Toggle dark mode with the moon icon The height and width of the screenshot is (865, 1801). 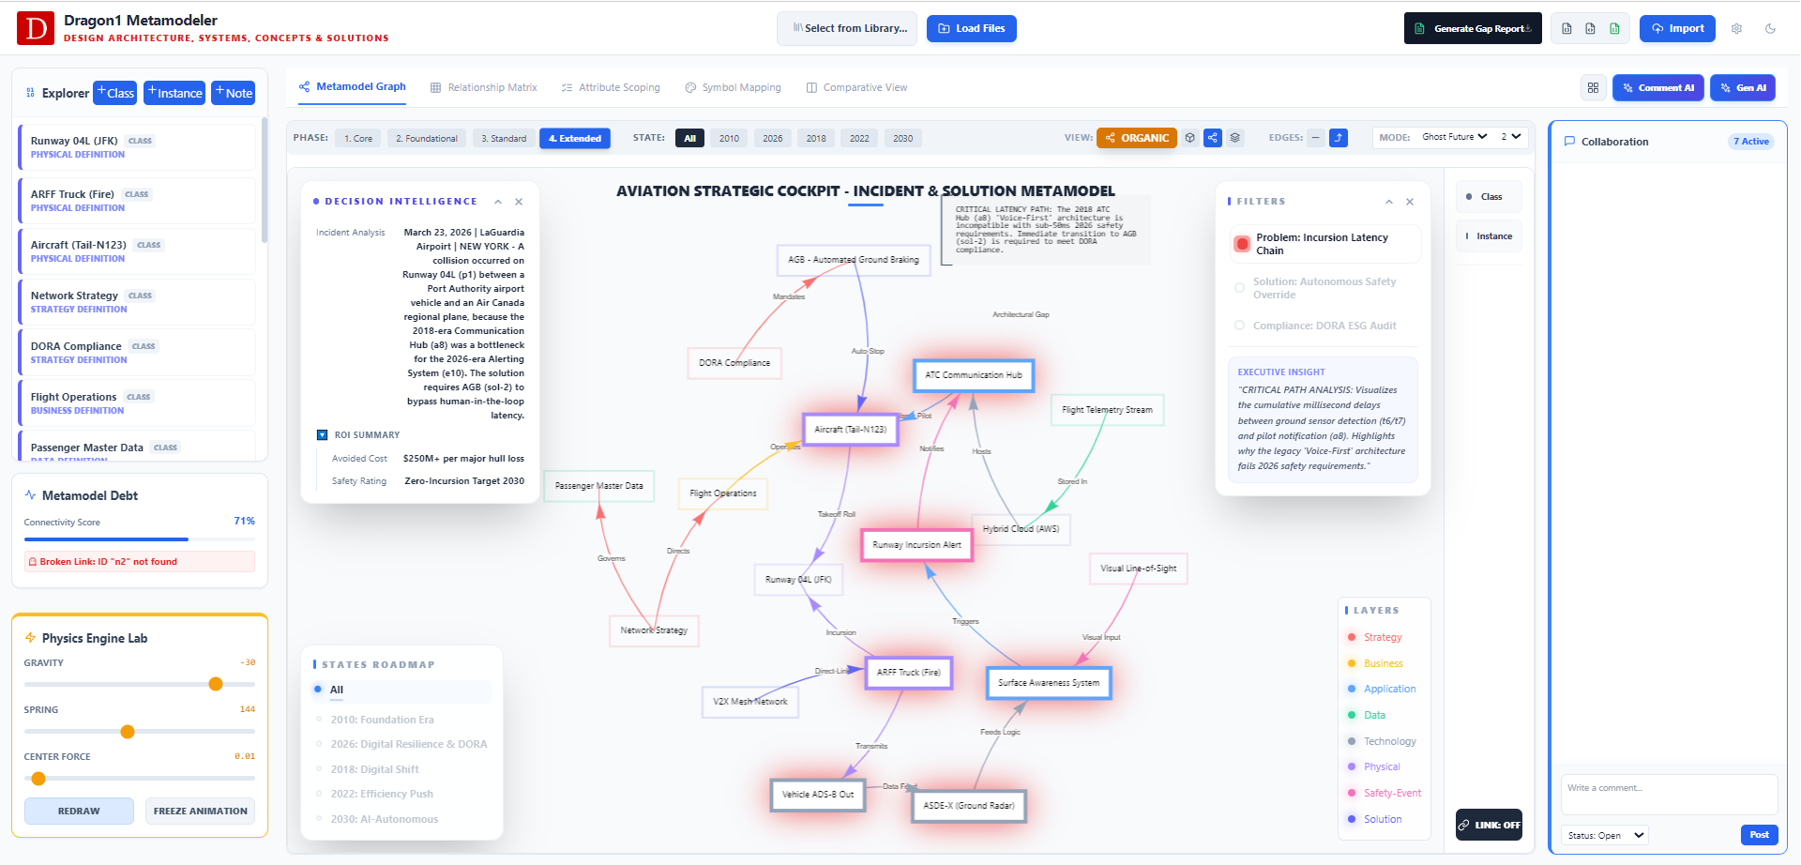pos(1771,28)
